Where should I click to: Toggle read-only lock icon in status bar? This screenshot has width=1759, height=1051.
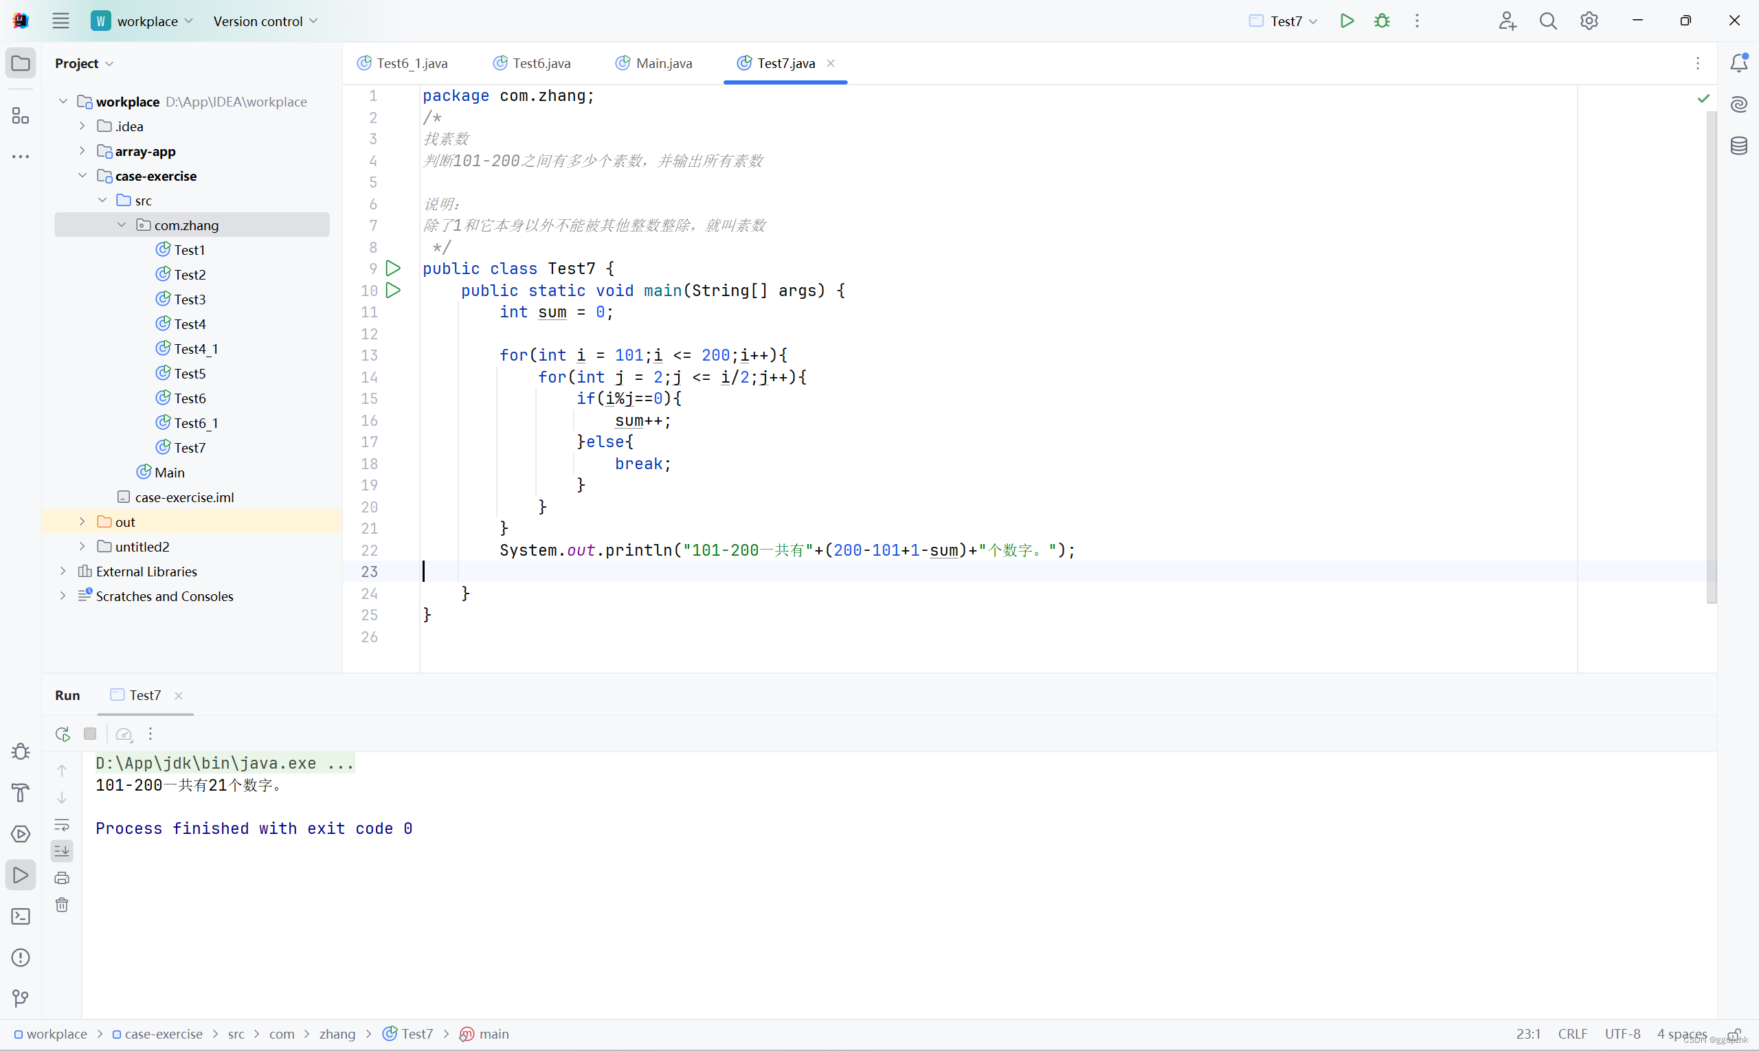click(1734, 1034)
